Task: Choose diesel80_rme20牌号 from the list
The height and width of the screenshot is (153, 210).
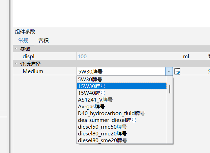Action: coord(122,133)
